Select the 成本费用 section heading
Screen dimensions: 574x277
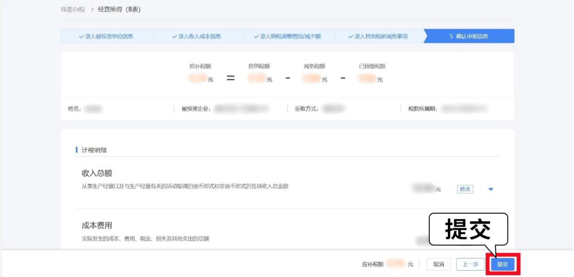(97, 226)
